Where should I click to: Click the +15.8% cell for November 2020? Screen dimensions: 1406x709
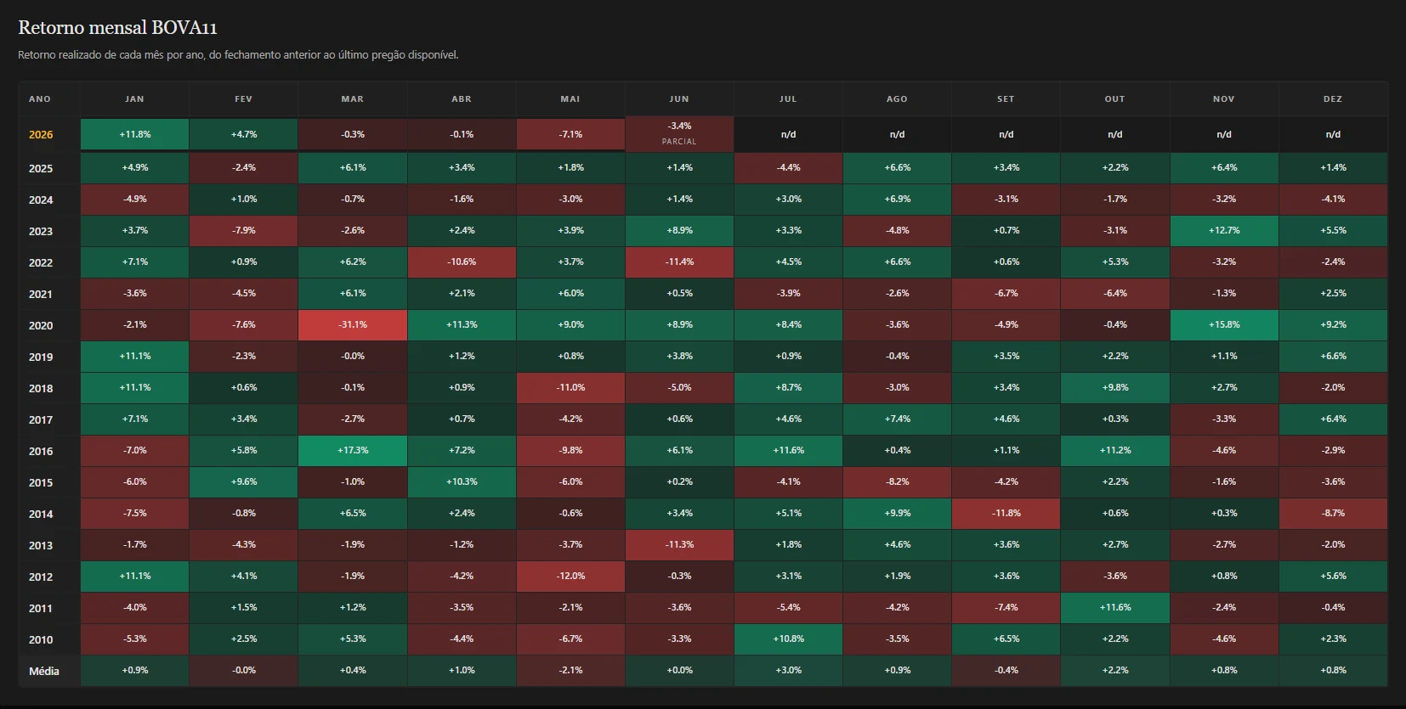1224,324
